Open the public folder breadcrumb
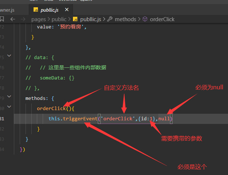The width and height of the screenshot is (228, 175). click(59, 19)
